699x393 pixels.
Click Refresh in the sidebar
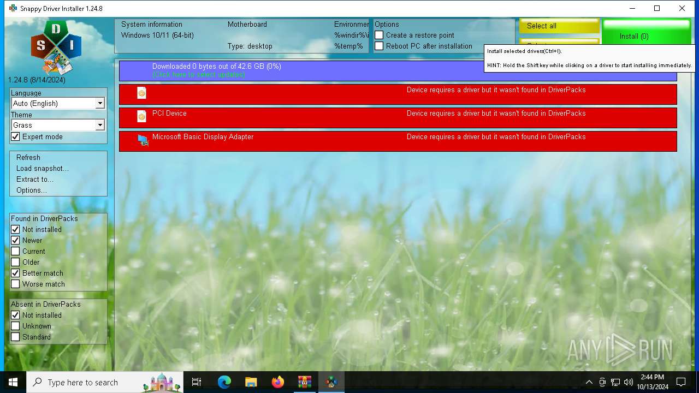(28, 158)
